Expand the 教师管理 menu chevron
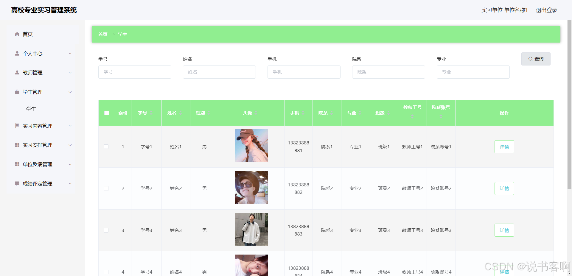 click(70, 73)
